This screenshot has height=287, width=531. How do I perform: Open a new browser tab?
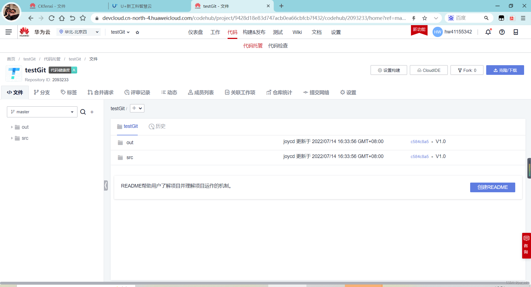click(281, 6)
